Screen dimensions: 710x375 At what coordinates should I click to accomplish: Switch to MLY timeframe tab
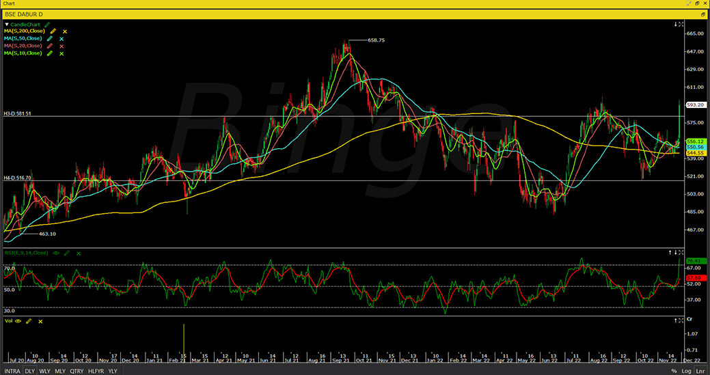click(x=59, y=371)
